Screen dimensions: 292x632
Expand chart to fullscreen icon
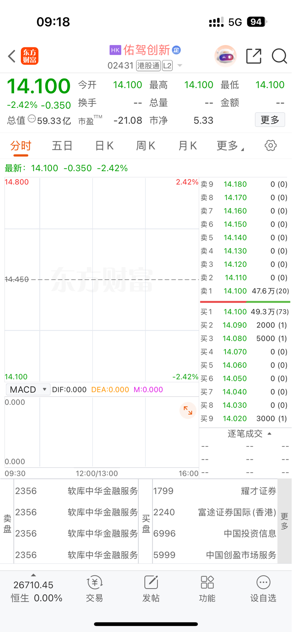coord(188,410)
